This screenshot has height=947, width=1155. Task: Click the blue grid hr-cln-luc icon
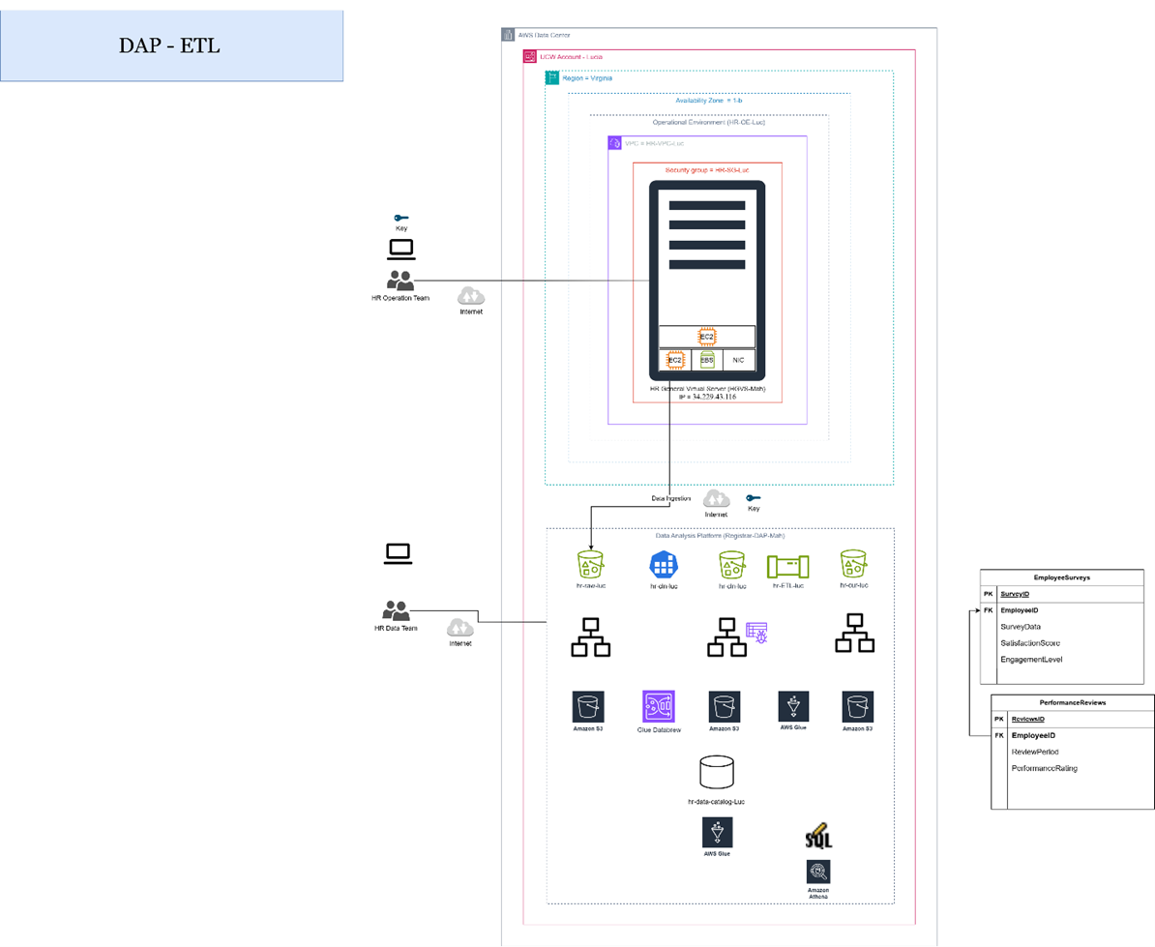point(664,566)
